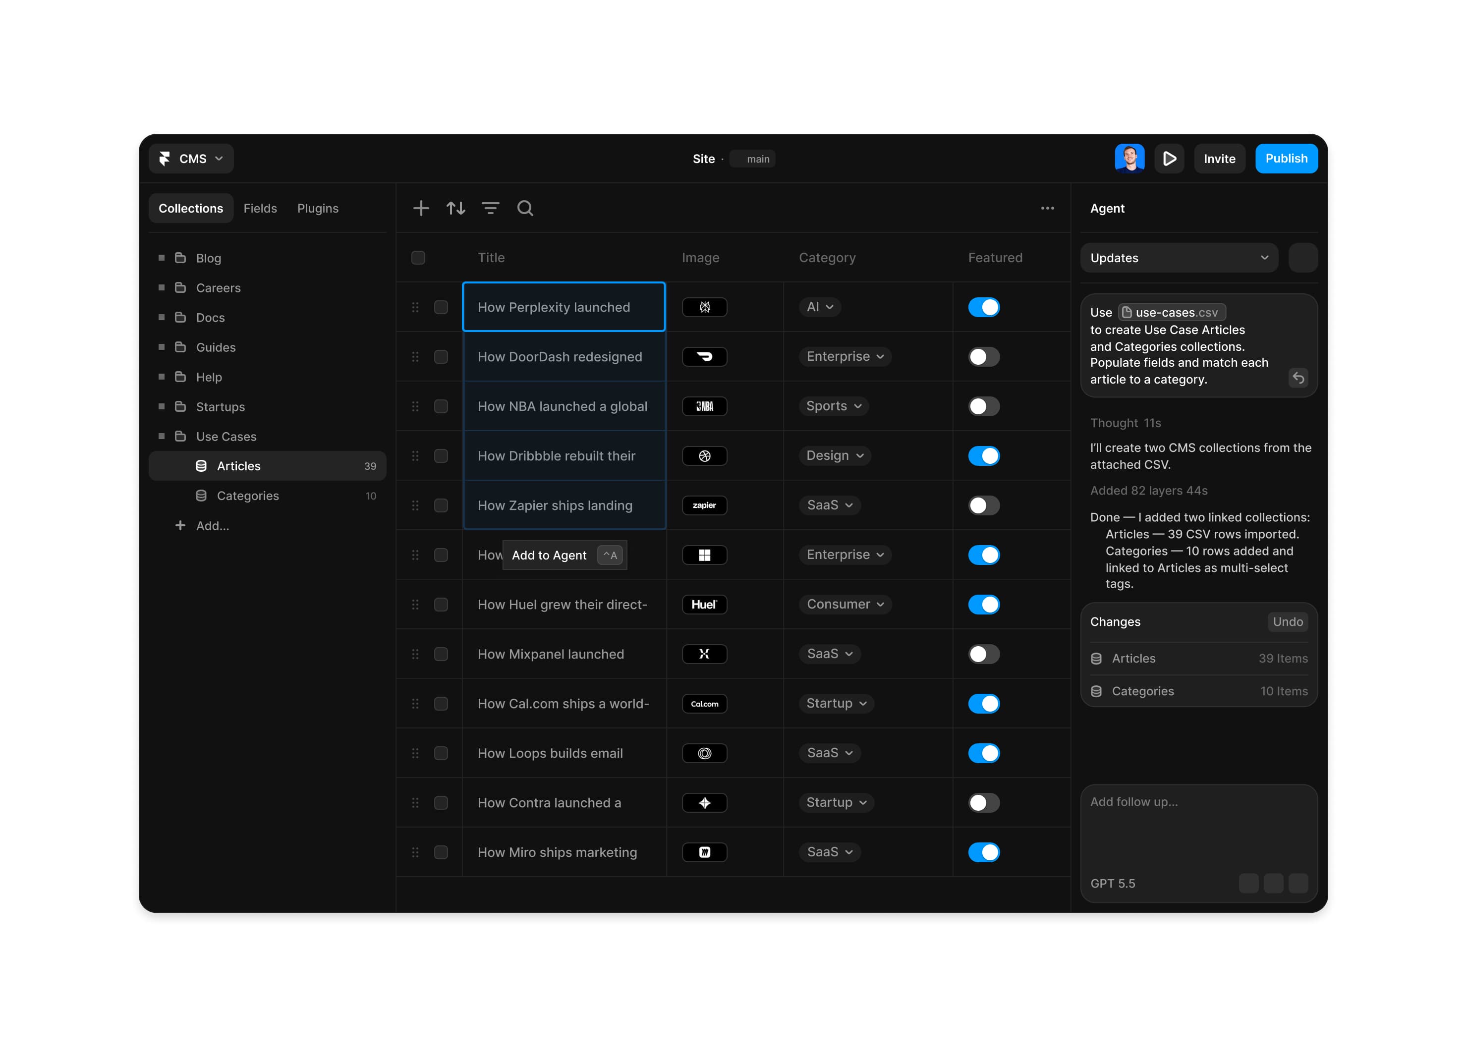Image resolution: width=1467 pixels, height=1057 pixels.
Task: Check the How Miro ships row checkbox
Action: [441, 852]
